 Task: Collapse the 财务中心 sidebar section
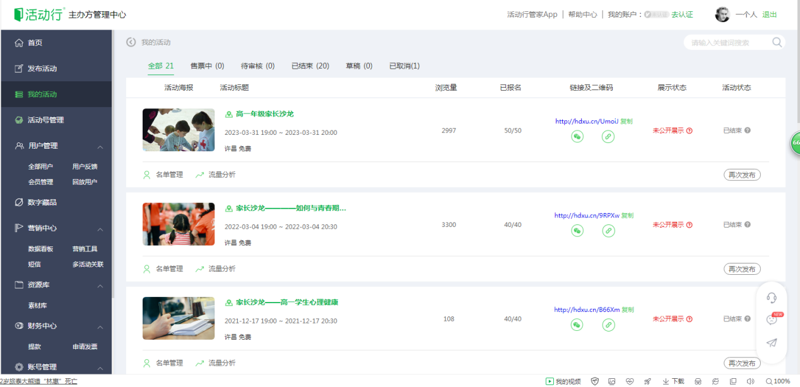(x=100, y=326)
